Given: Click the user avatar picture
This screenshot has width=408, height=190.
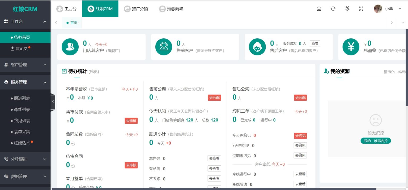Looking at the screenshot, I should [378, 9].
